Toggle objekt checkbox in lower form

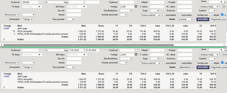(211, 62)
